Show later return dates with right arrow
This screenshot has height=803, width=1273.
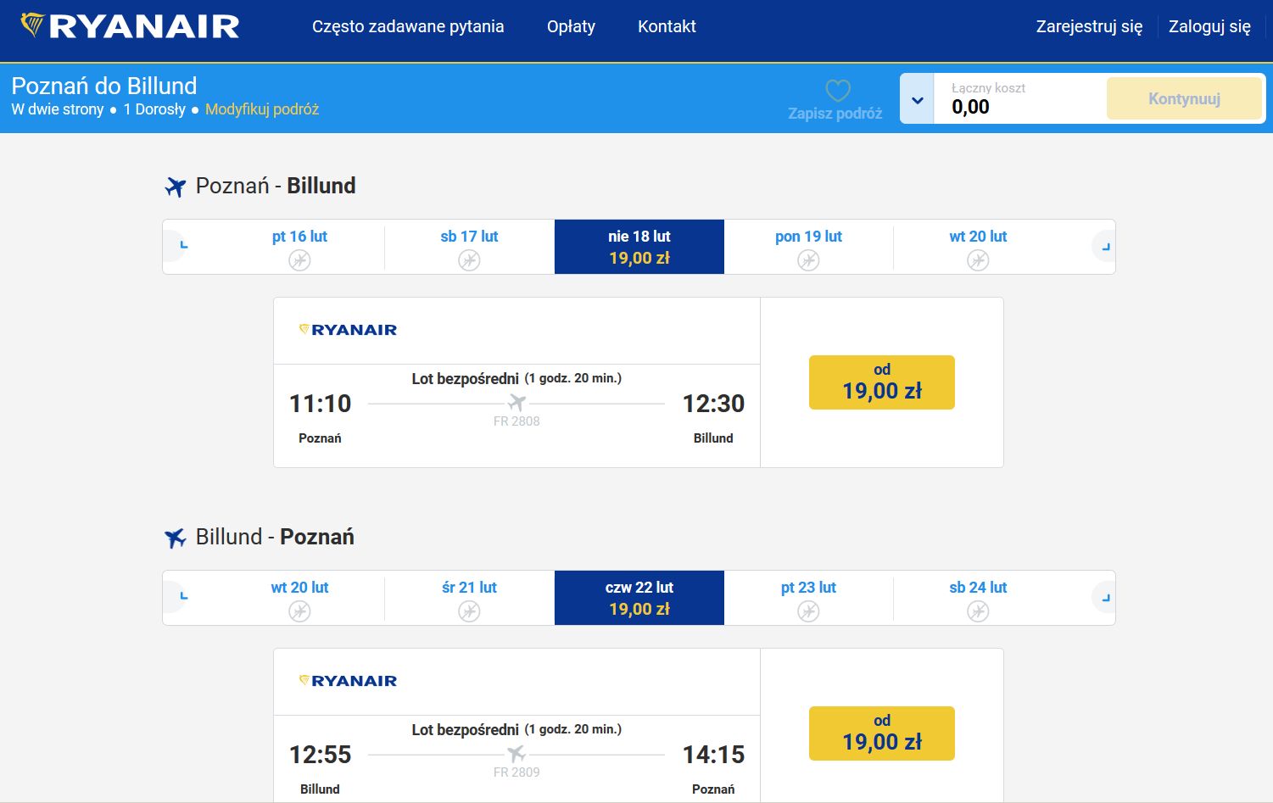coord(1105,598)
